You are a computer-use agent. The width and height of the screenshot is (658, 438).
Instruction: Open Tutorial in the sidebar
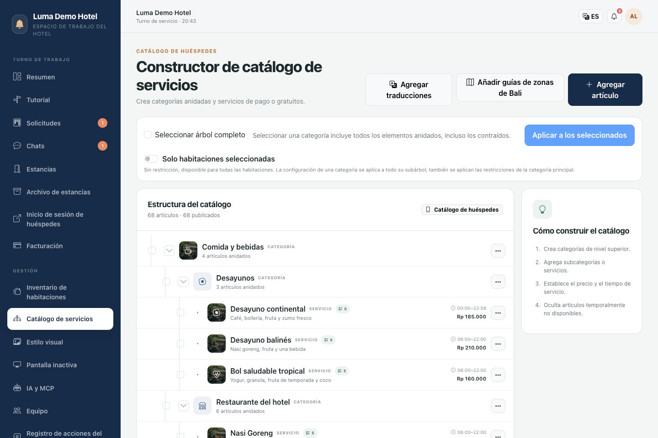coord(60,100)
